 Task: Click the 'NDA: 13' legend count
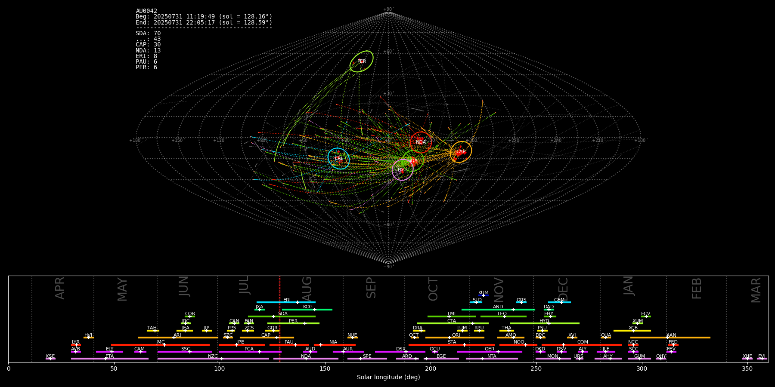pos(148,51)
